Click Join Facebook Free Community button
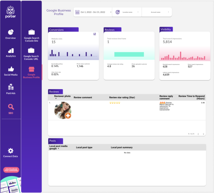This screenshot has width=214, height=193. (x=11, y=170)
